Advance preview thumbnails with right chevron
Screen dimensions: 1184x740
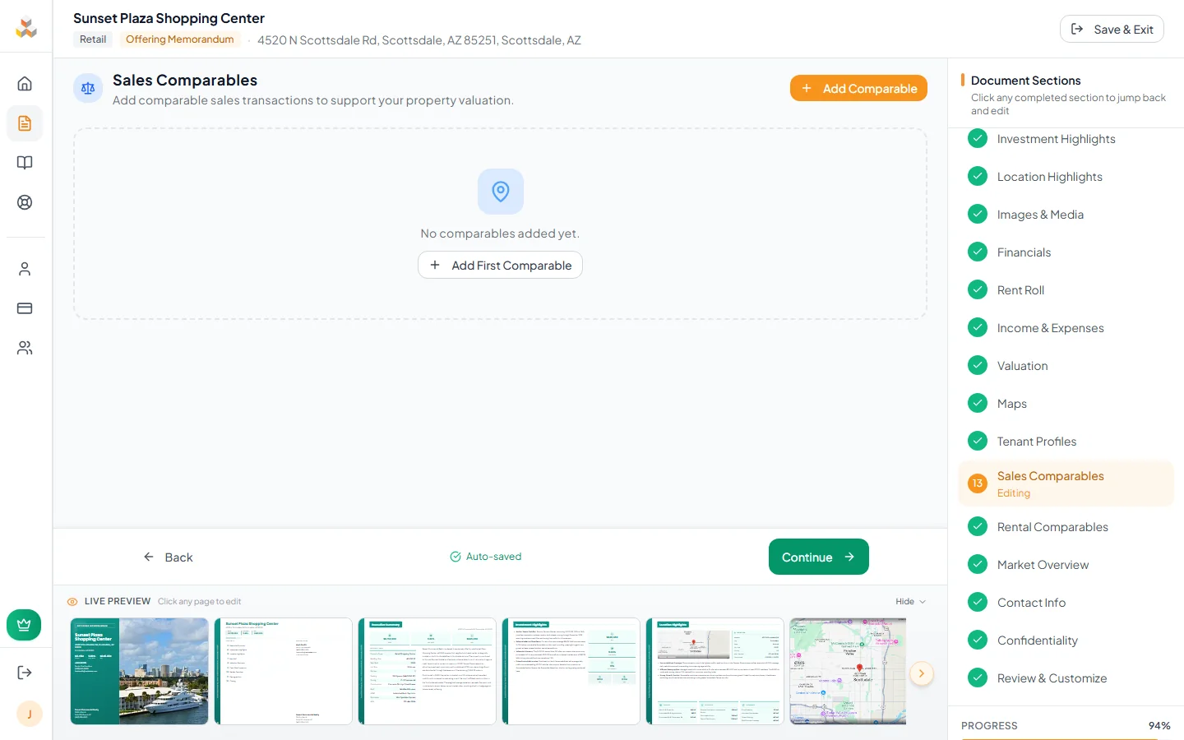coord(922,673)
